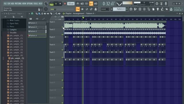The image size is (184, 104).
Task: Toggle the pattern/song mode switch
Action: 51,4
